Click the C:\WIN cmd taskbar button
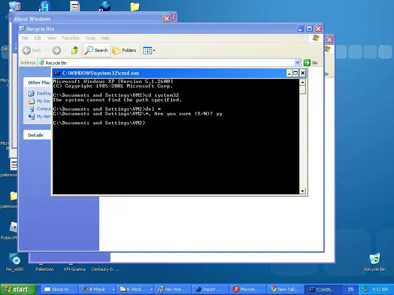The height and width of the screenshot is (295, 394). coord(323,289)
